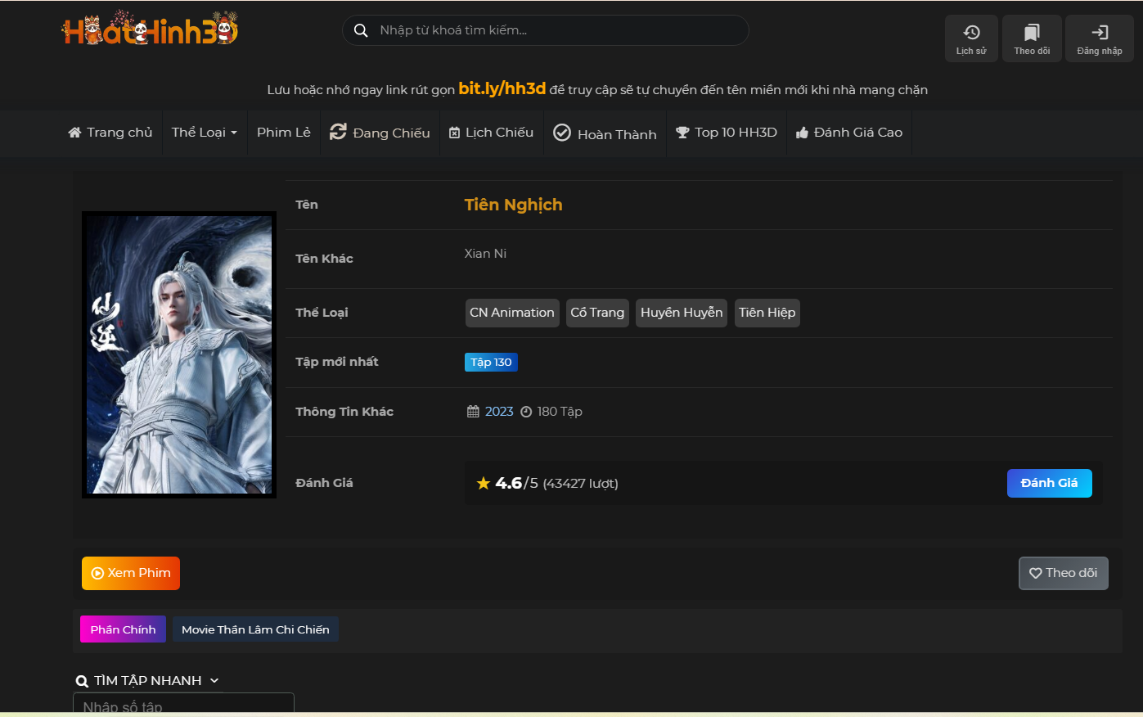The height and width of the screenshot is (717, 1143).
Task: Click the Tiên Nghịch poster thumbnail
Action: 179,354
